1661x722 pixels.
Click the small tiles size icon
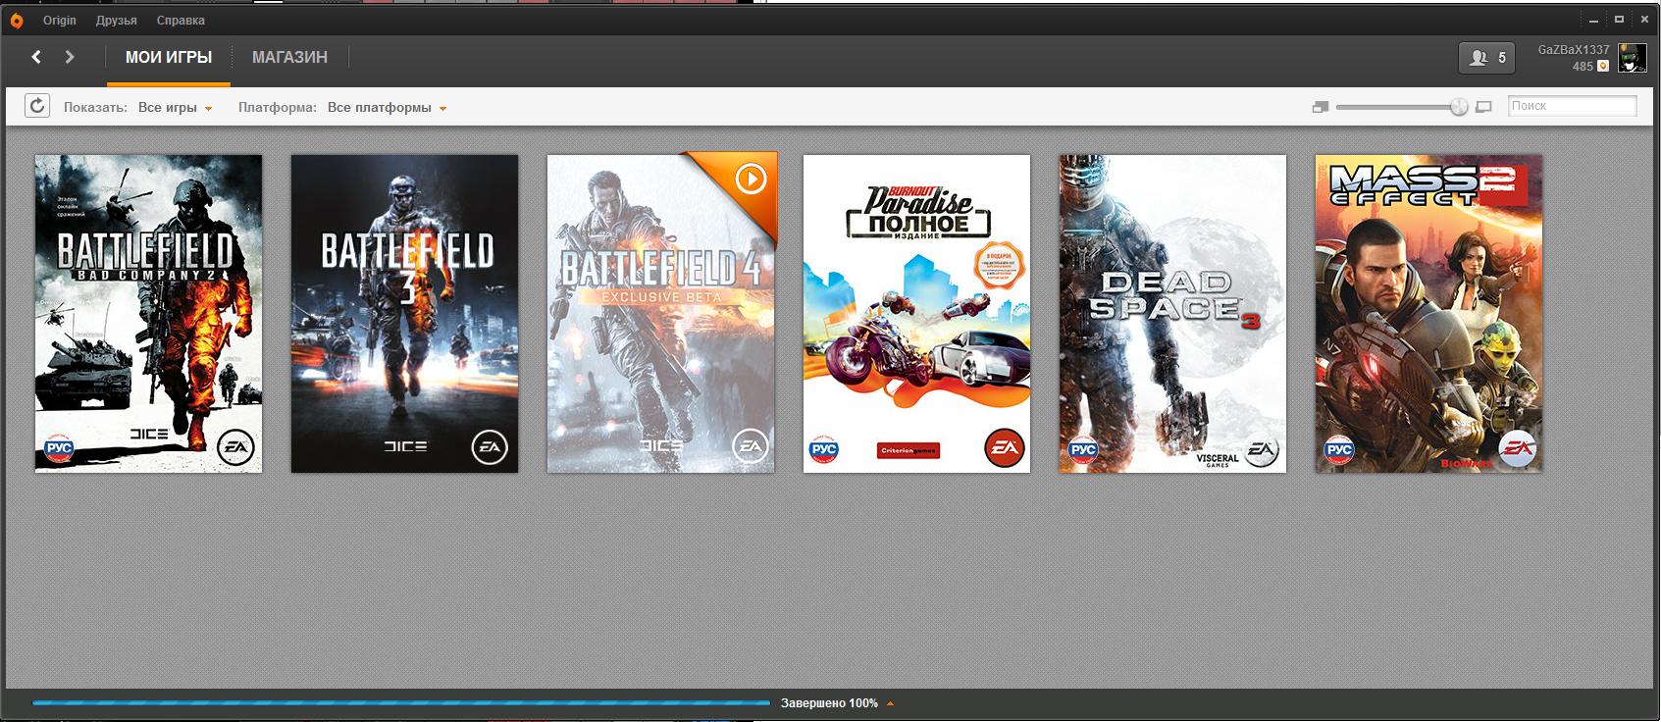(1320, 107)
